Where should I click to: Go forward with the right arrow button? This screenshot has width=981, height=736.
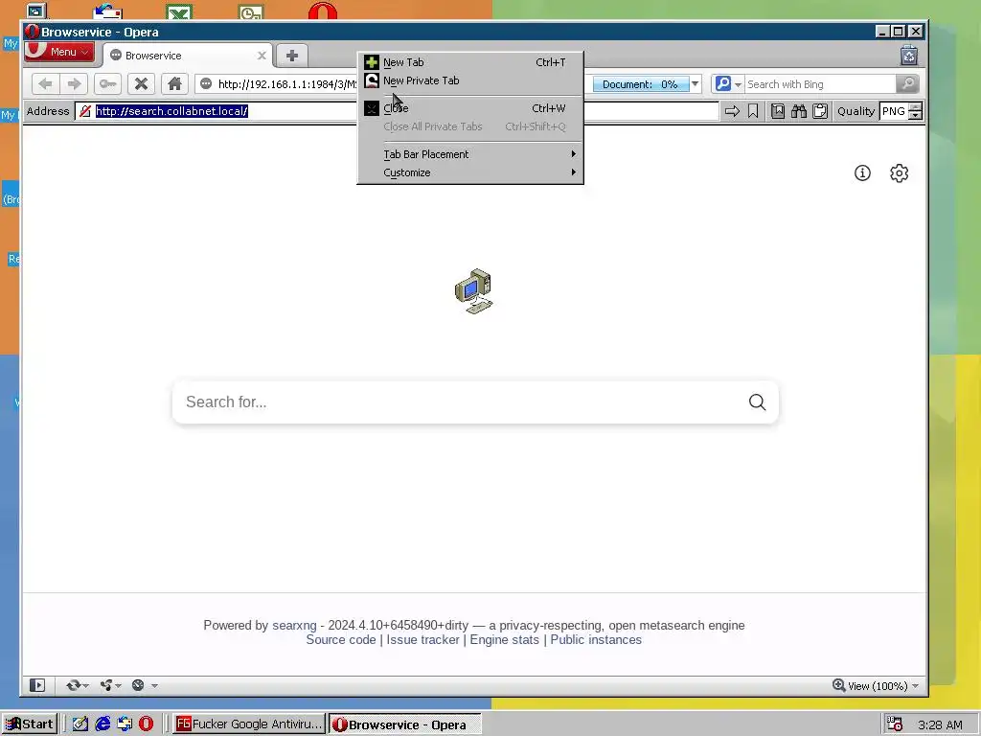[x=75, y=84]
